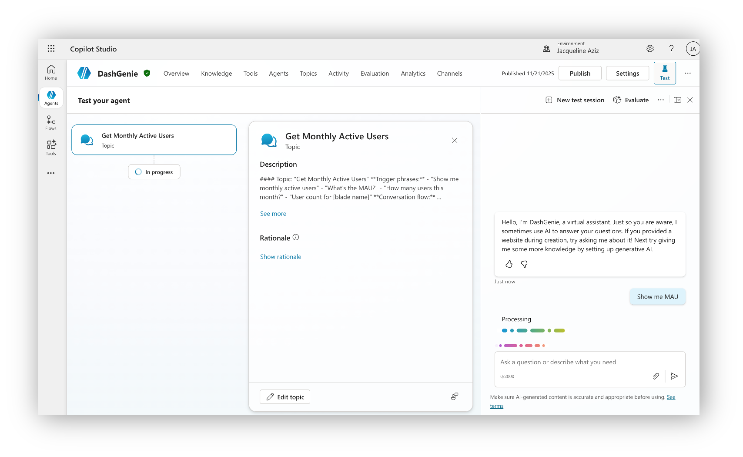
Task: Click the Show me MAU message bubble
Action: tap(657, 297)
